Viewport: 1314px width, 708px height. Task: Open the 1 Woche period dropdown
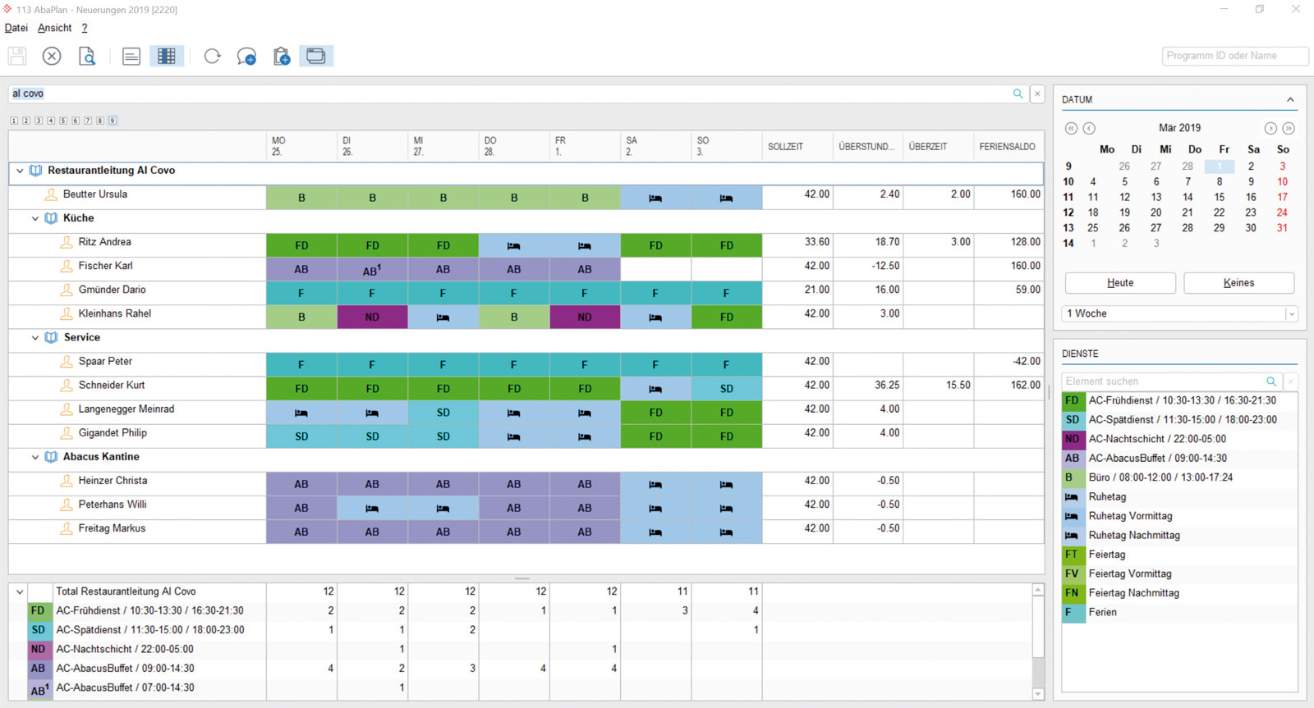[x=1291, y=313]
